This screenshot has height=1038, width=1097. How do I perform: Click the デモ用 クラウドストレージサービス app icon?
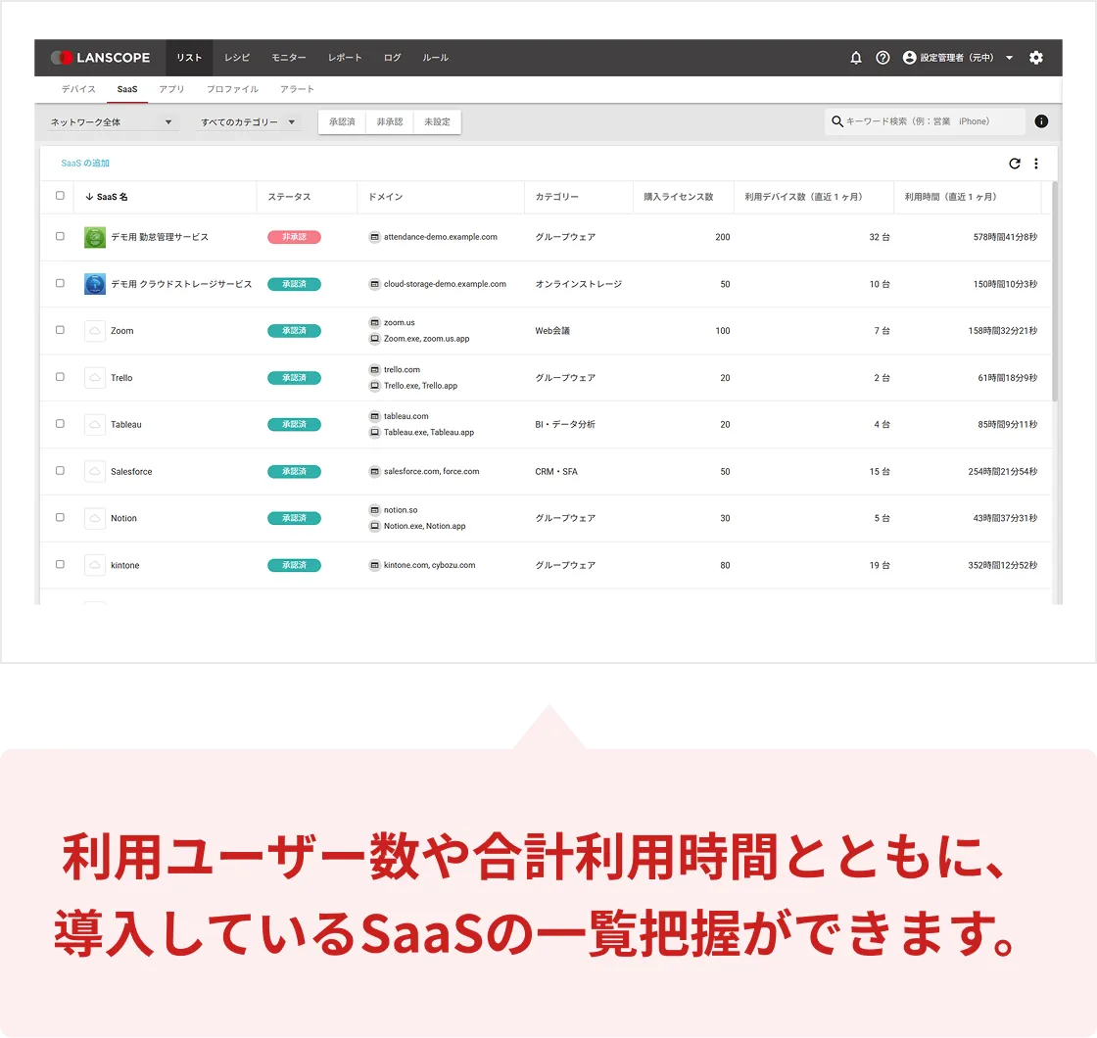coord(95,284)
